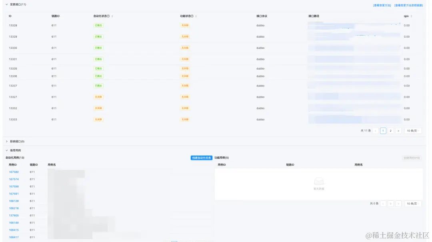This screenshot has height=242, width=432.
Task: Click qps value 0.00 in row 13330
Action: (407, 48)
